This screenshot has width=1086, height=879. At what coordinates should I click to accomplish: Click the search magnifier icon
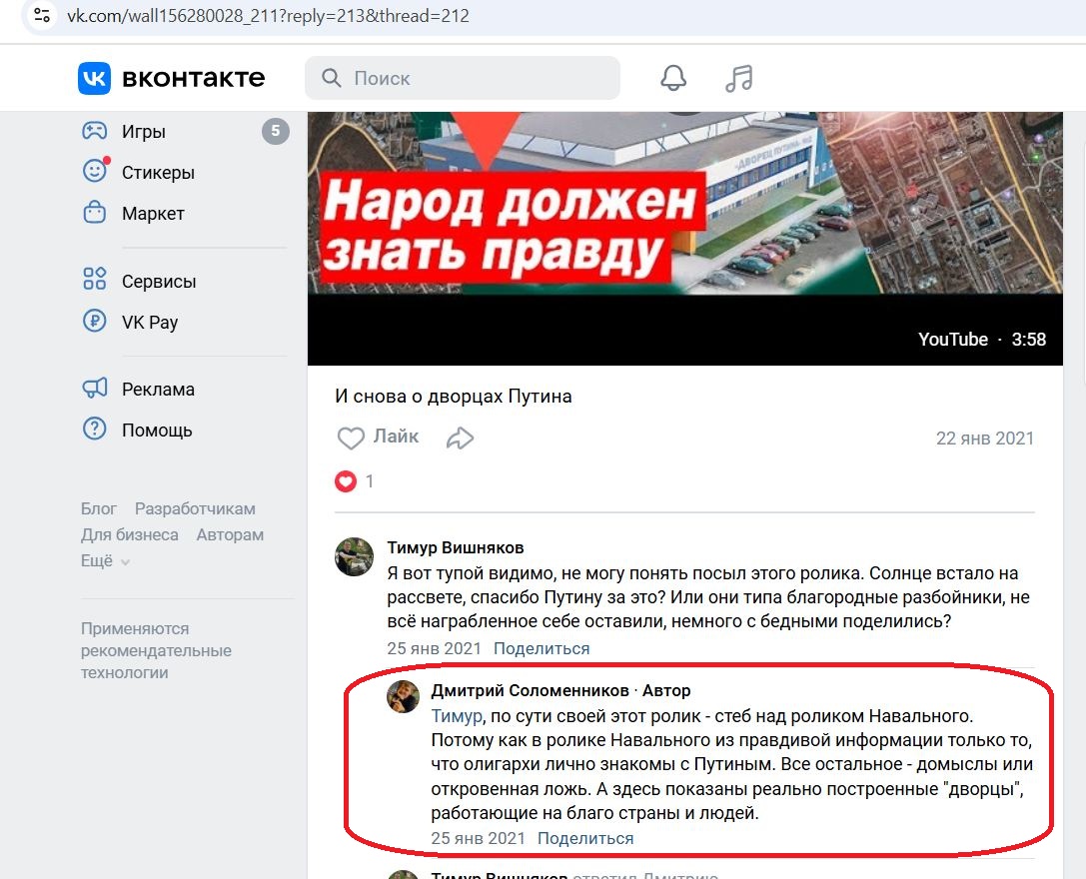(331, 78)
